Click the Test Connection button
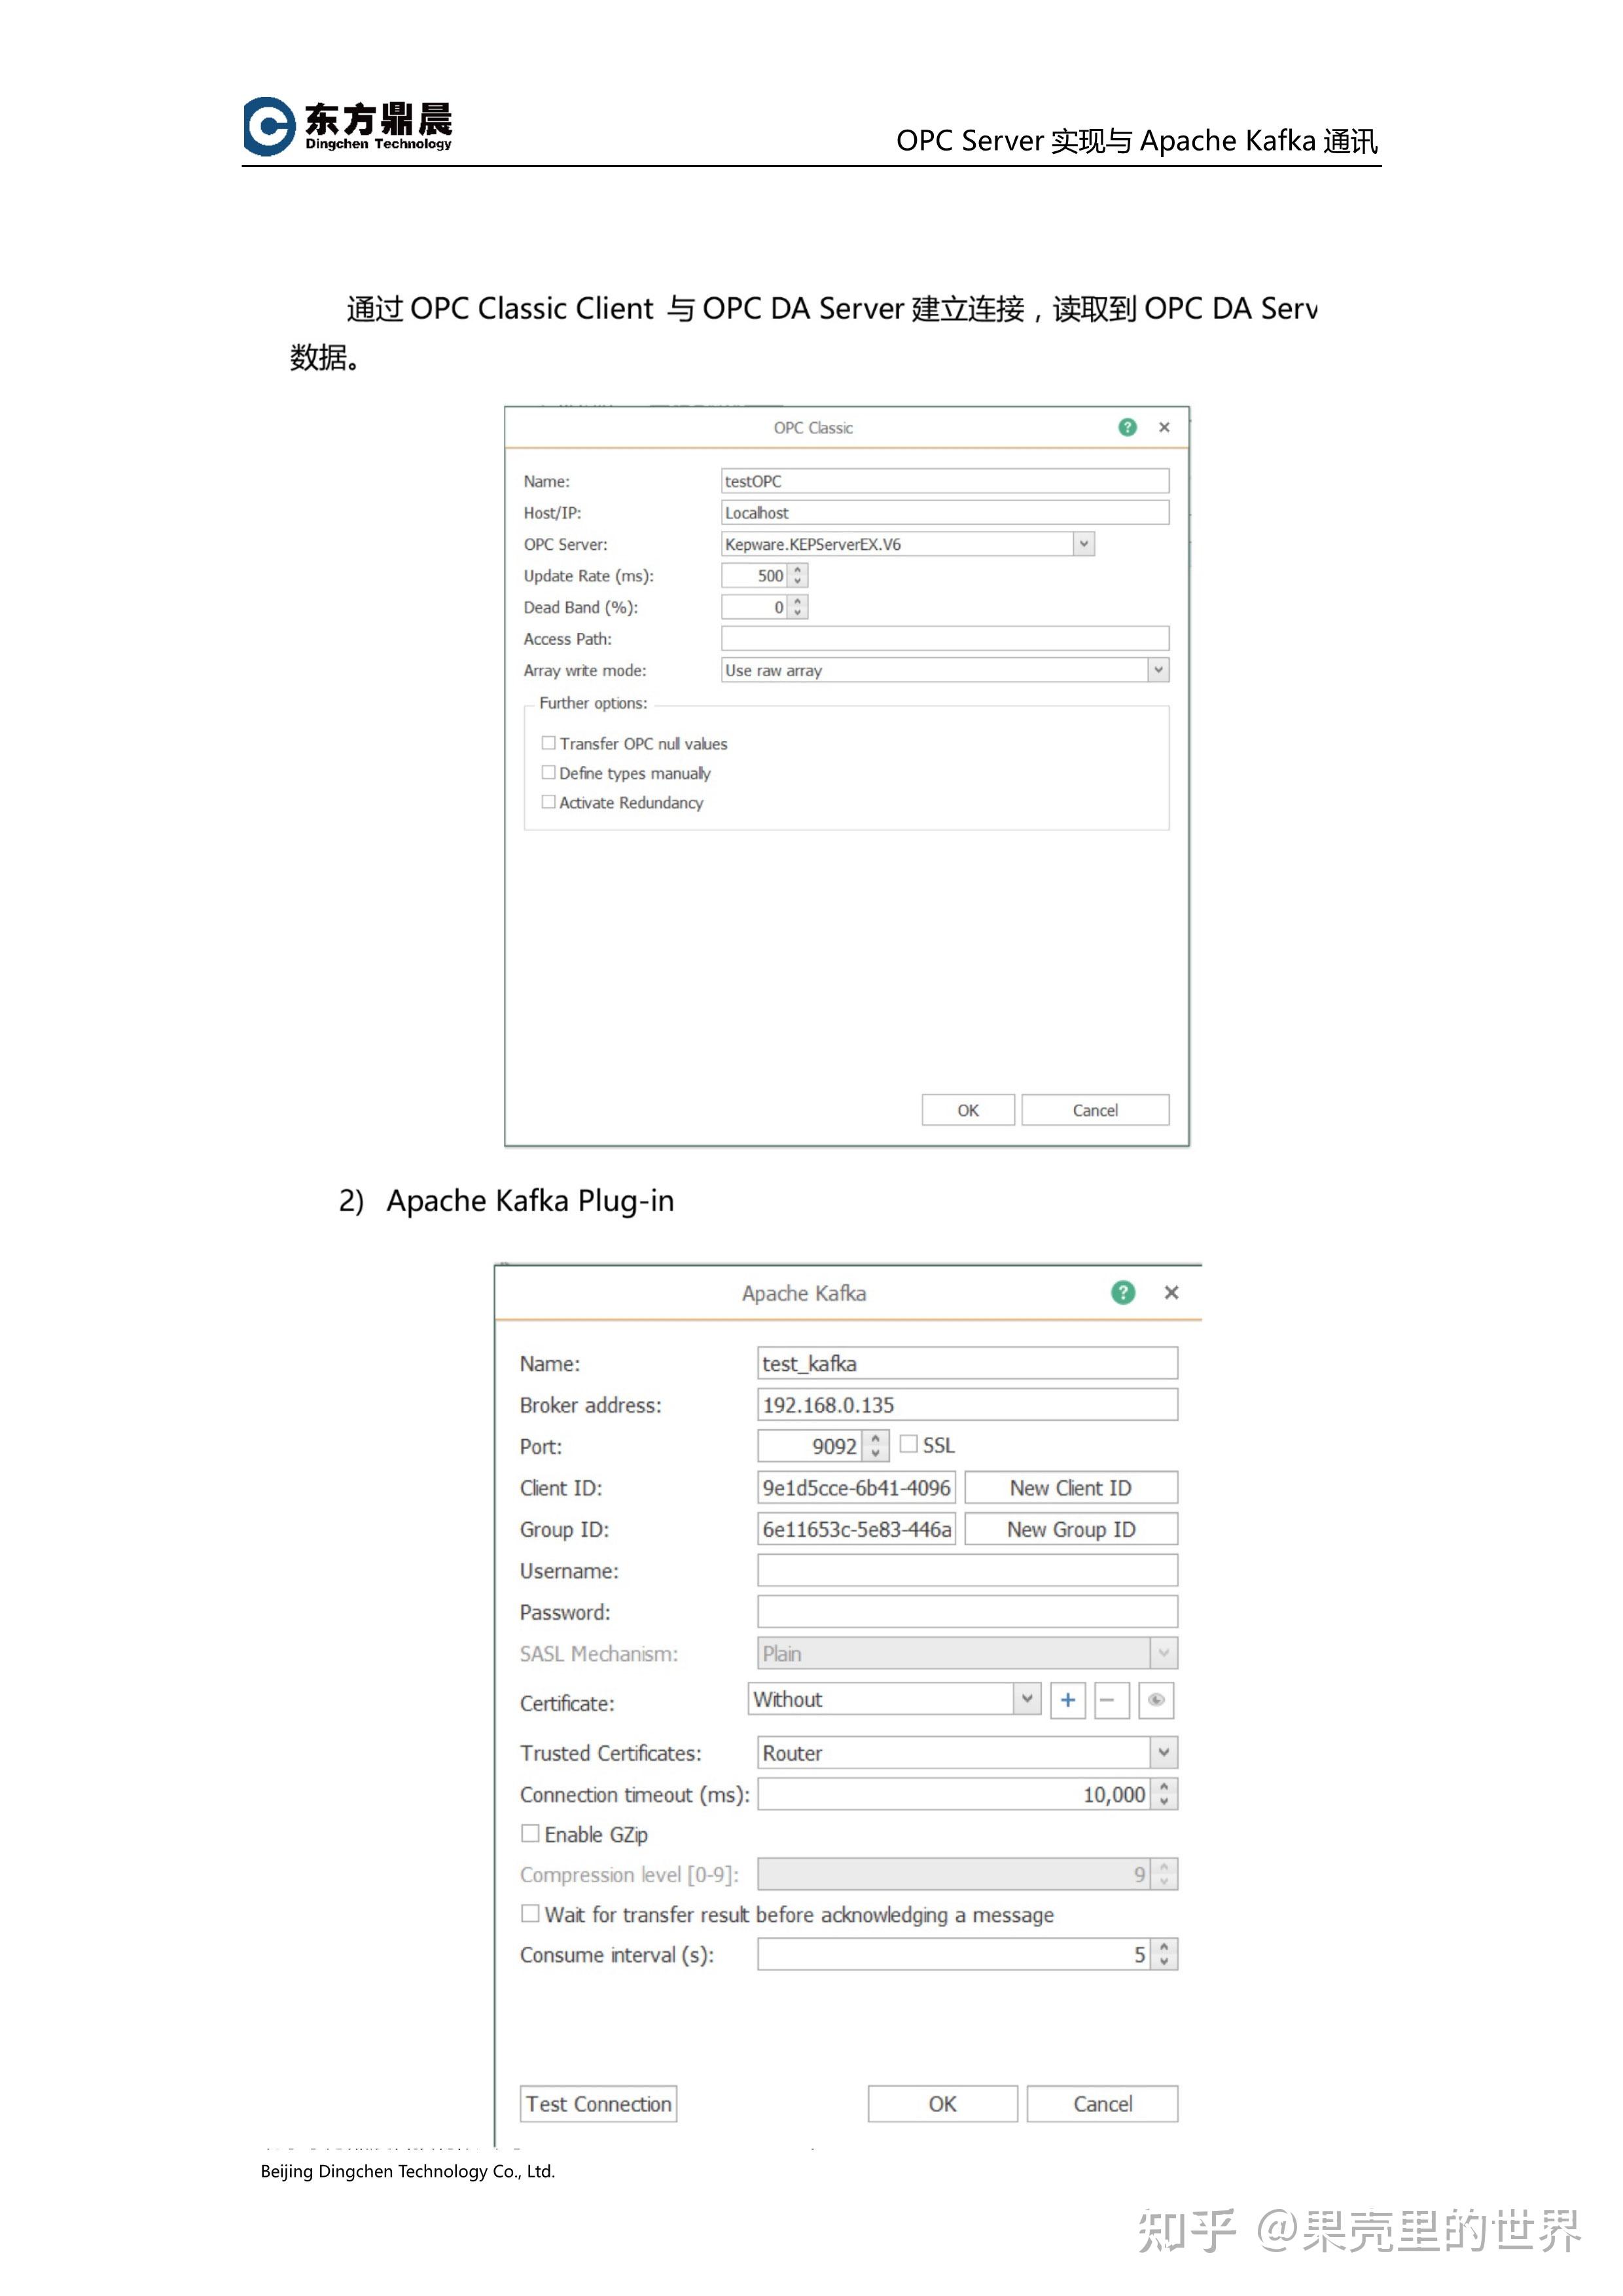1623x2296 pixels. (599, 2103)
